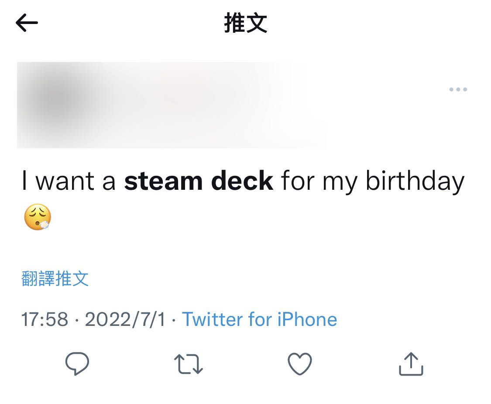
Task: Open the share options for the tweet
Action: [x=410, y=363]
